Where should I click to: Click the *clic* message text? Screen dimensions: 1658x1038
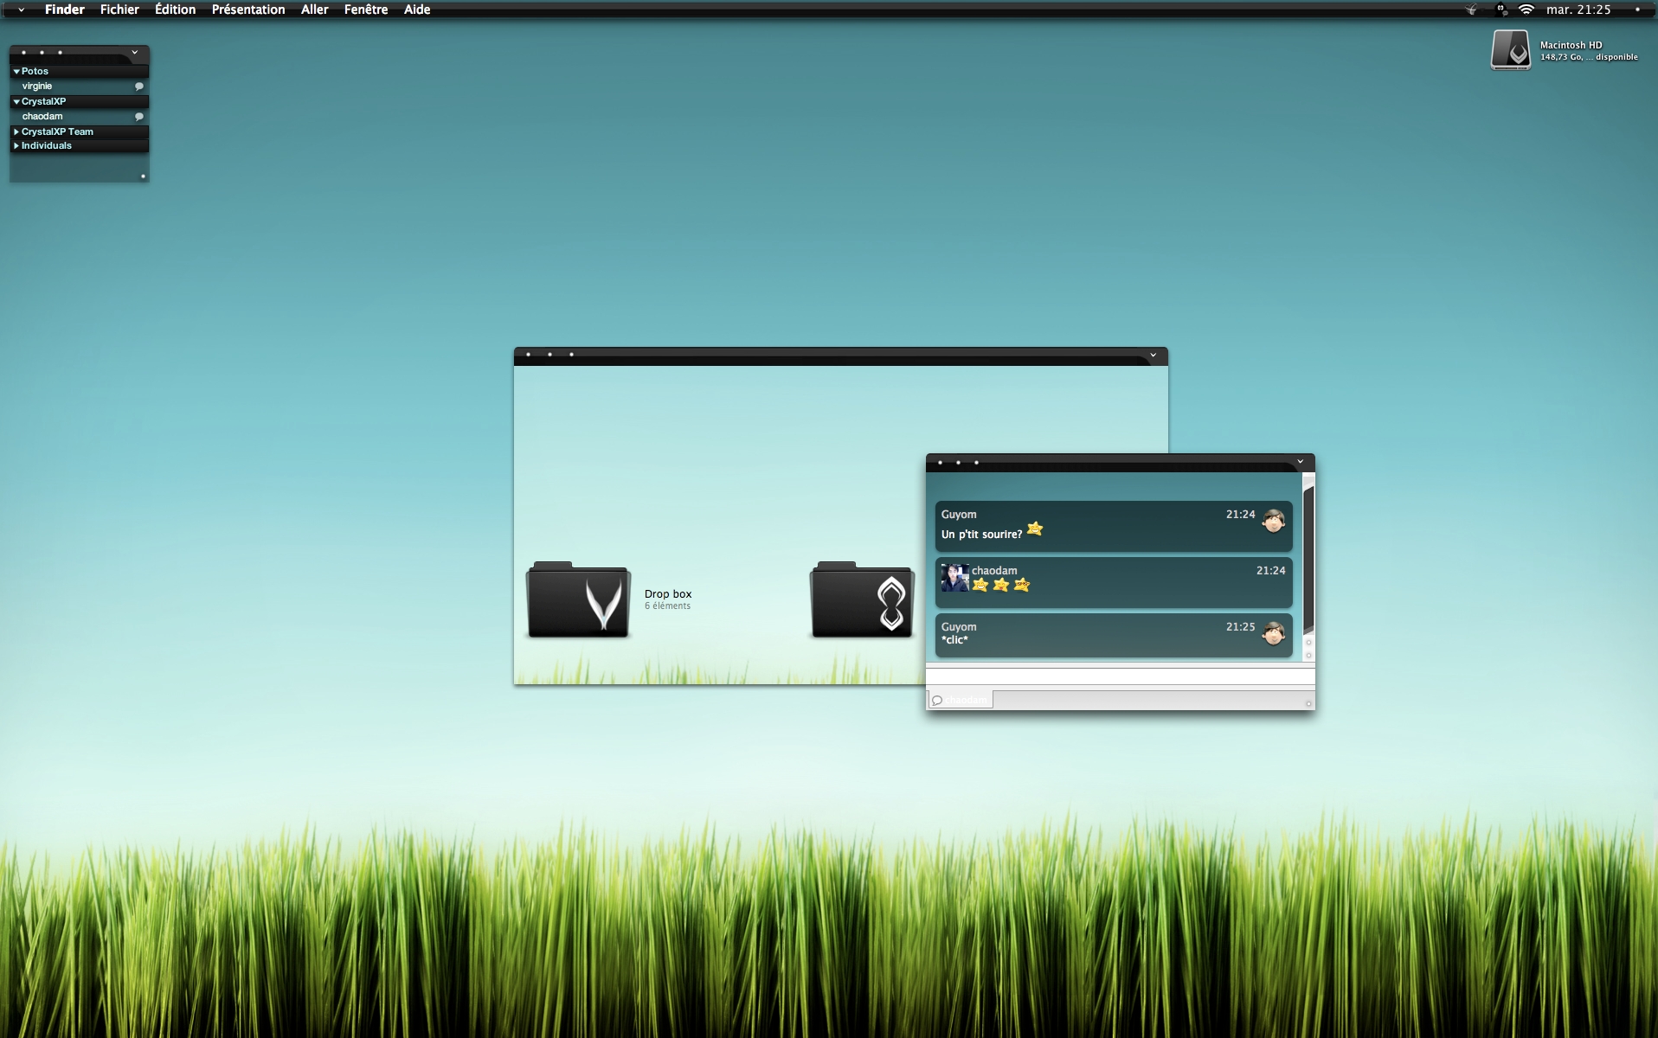[954, 640]
